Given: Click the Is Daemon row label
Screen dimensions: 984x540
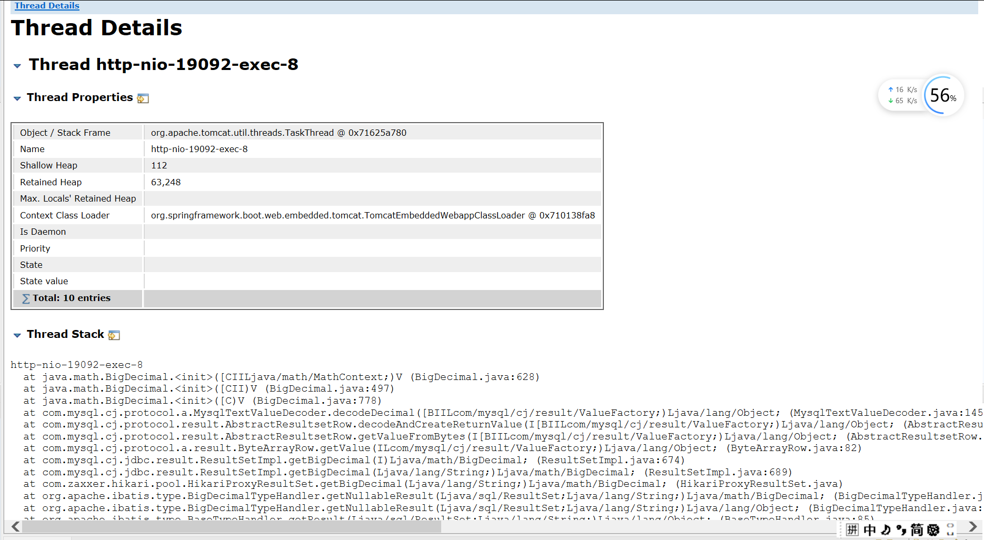Looking at the screenshot, I should click(x=43, y=232).
